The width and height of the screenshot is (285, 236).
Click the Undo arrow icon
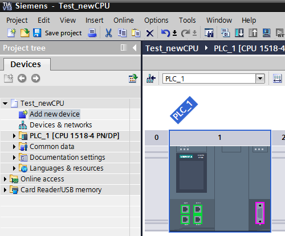pos(165,33)
